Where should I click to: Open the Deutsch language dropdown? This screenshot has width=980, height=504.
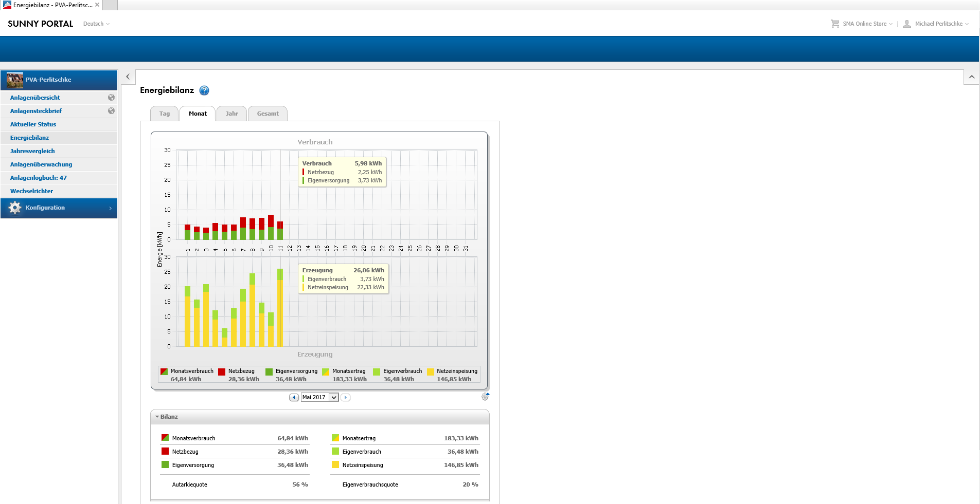point(96,24)
